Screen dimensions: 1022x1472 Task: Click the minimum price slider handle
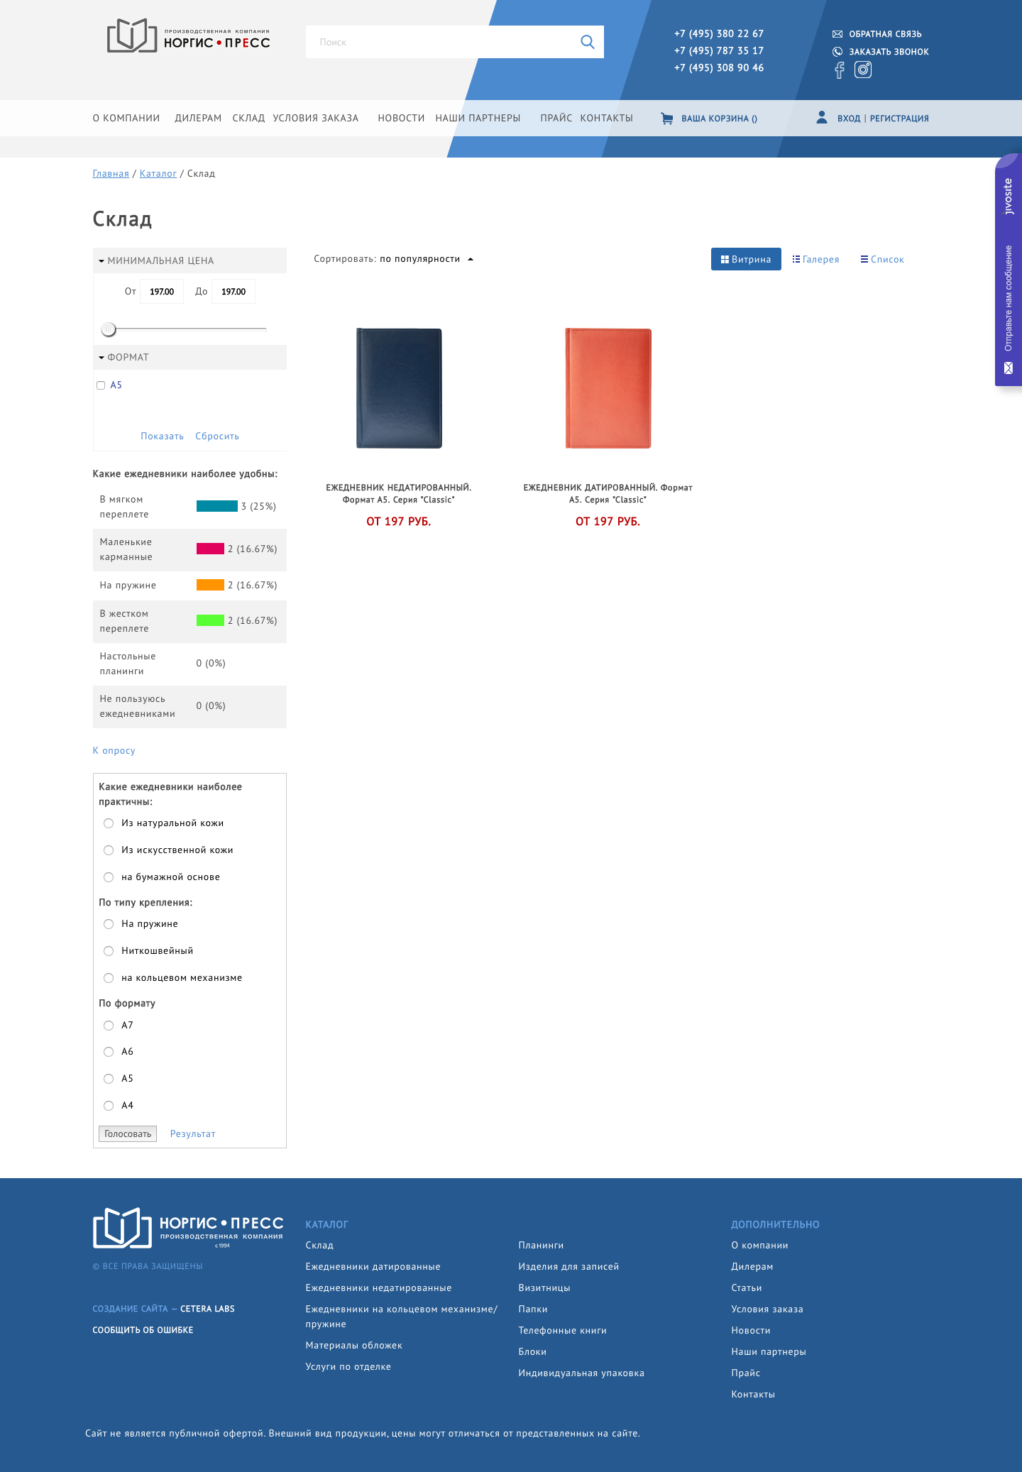click(109, 329)
